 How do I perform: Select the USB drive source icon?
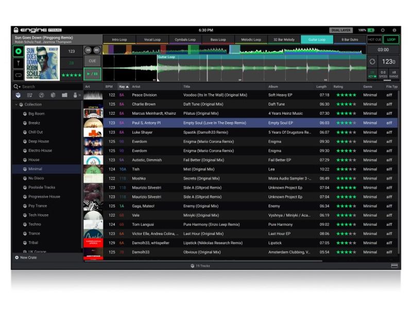click(75, 95)
